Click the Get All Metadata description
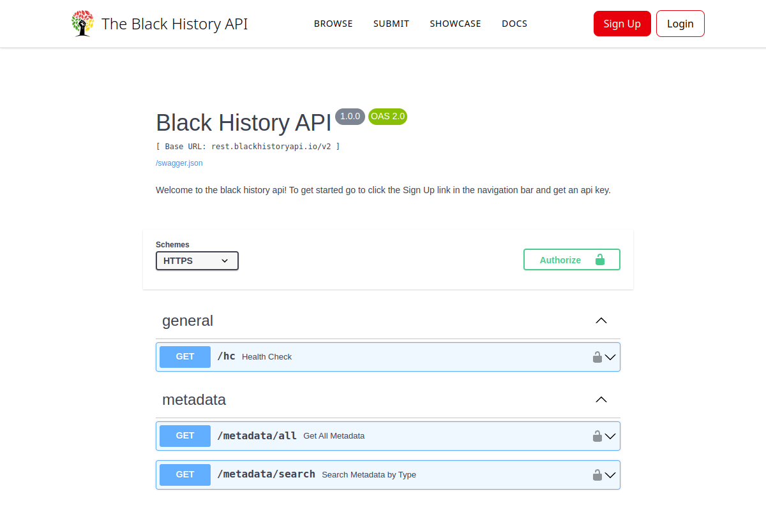 pyautogui.click(x=334, y=436)
